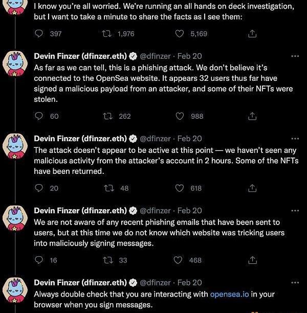
Task: Open more options on phishing emails tweet
Action: [295, 210]
